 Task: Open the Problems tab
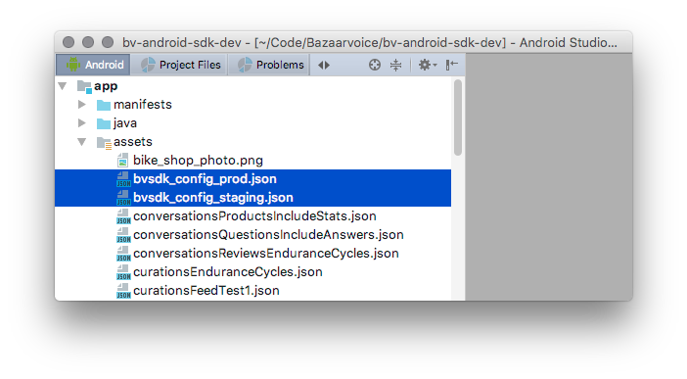268,65
